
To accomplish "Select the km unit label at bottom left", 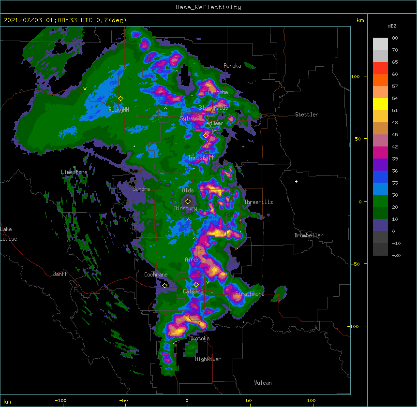I will [7, 401].
